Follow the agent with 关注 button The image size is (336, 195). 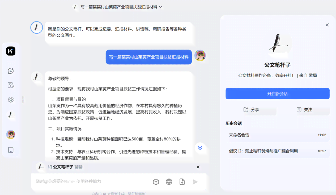(304, 109)
